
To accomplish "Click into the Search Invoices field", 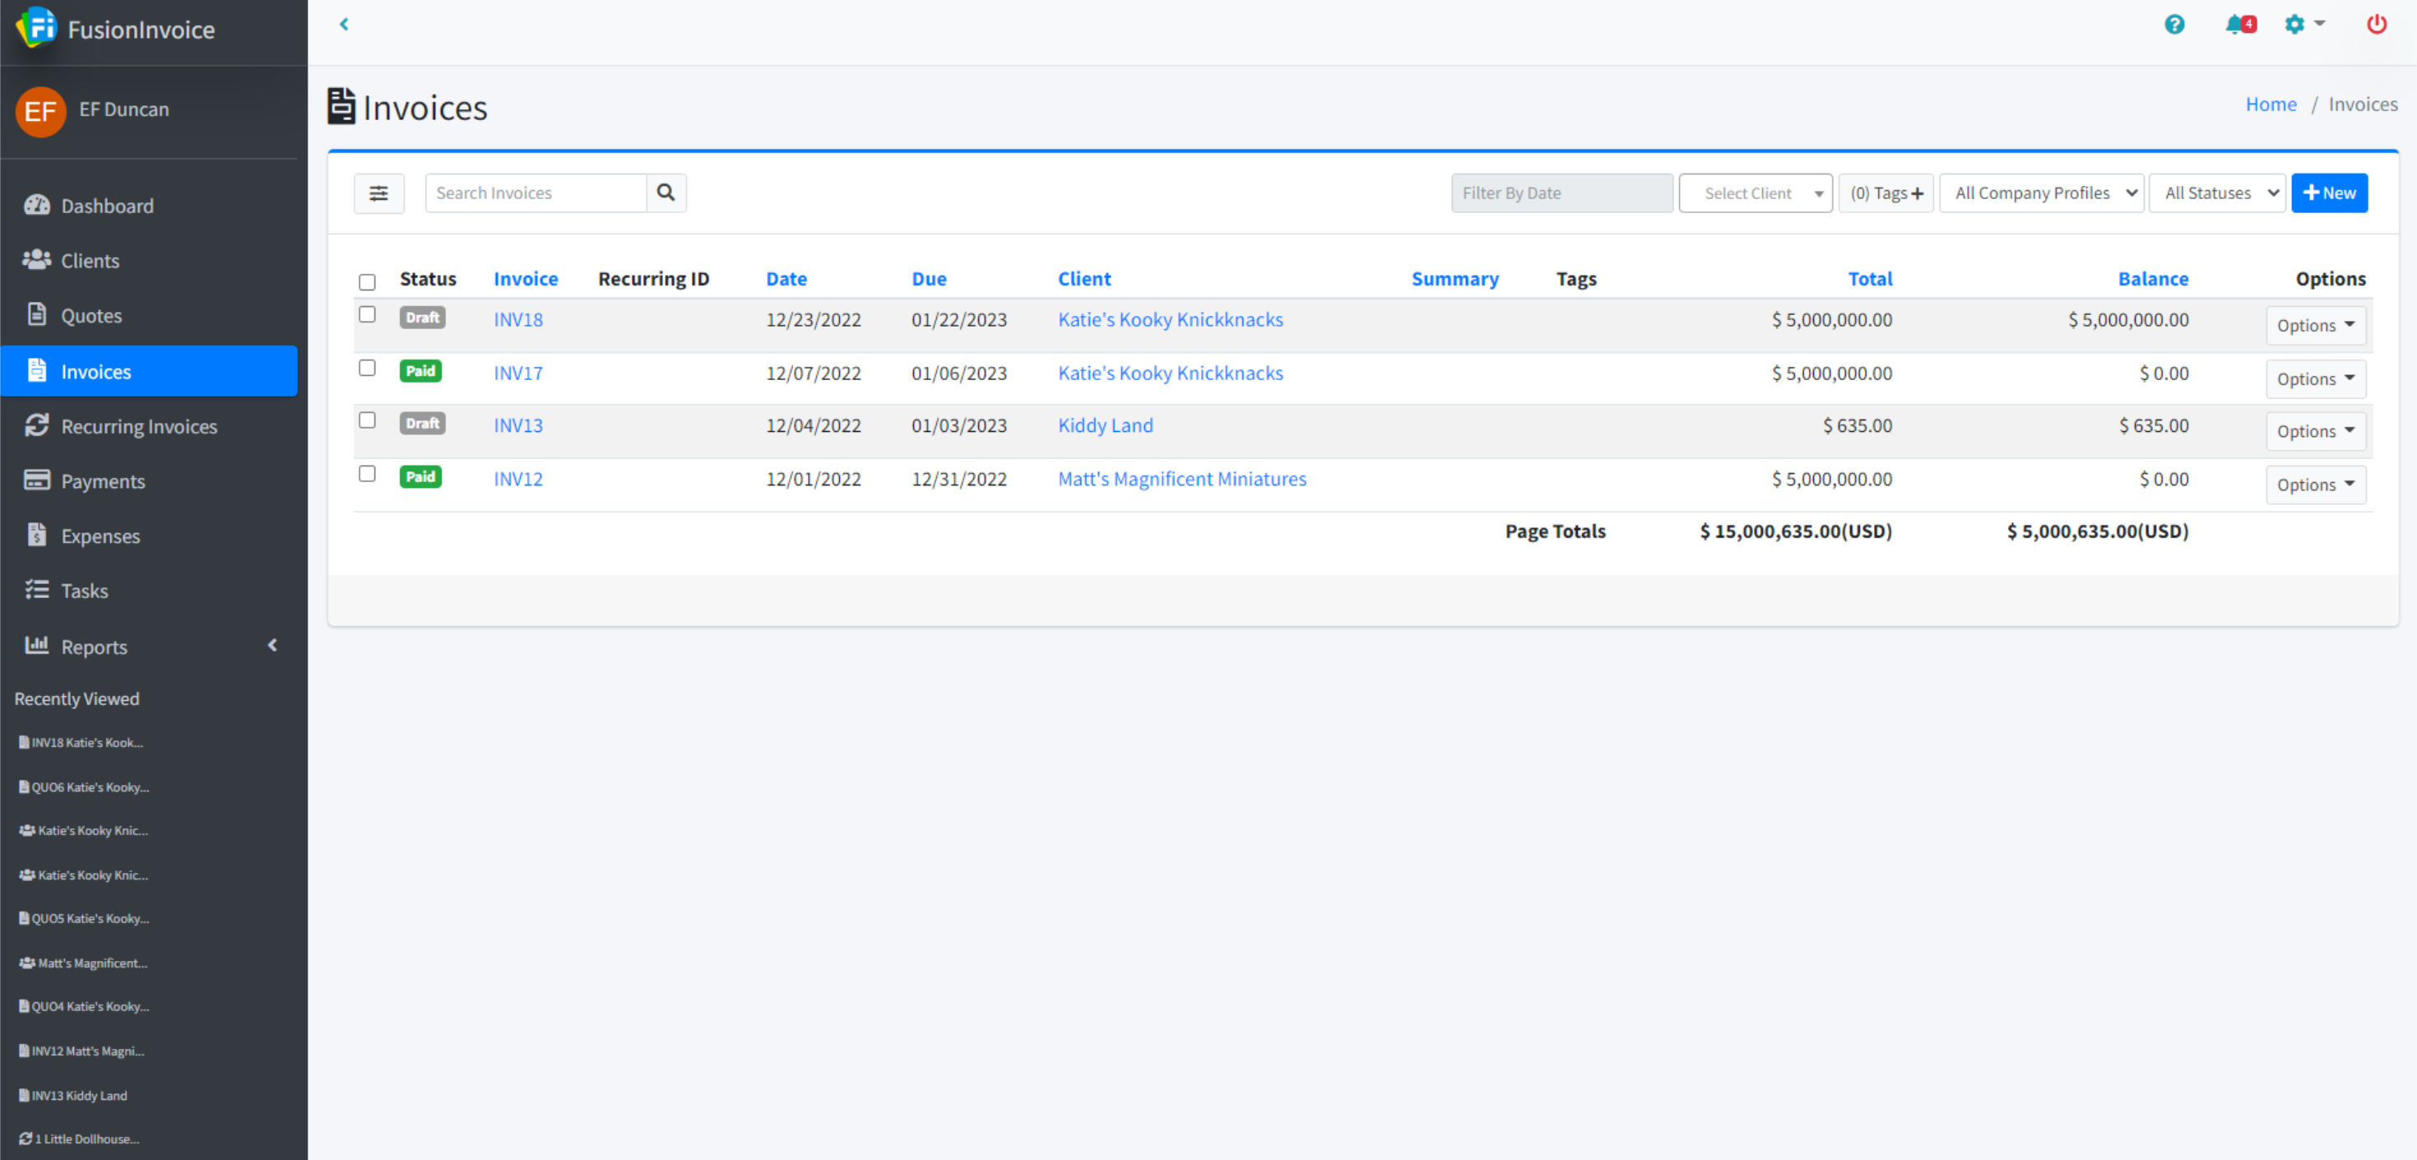I will point(535,193).
